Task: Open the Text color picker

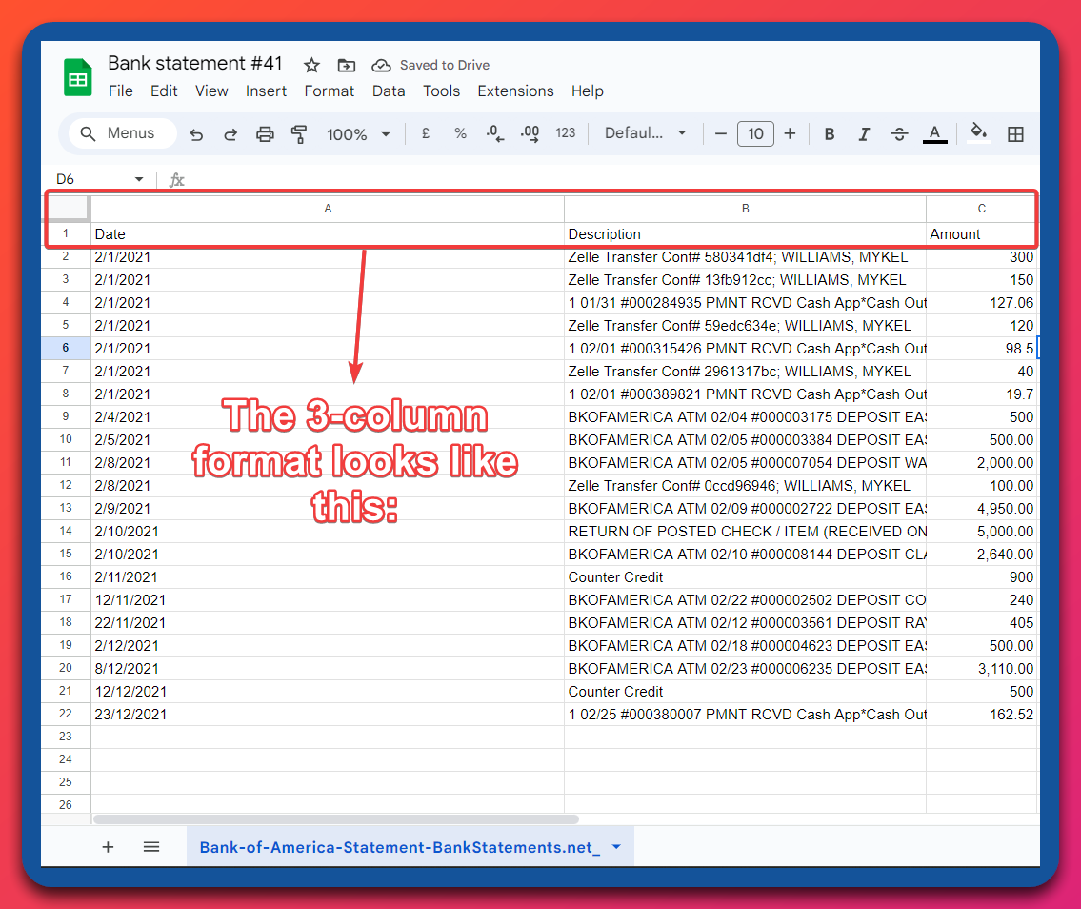Action: point(934,133)
